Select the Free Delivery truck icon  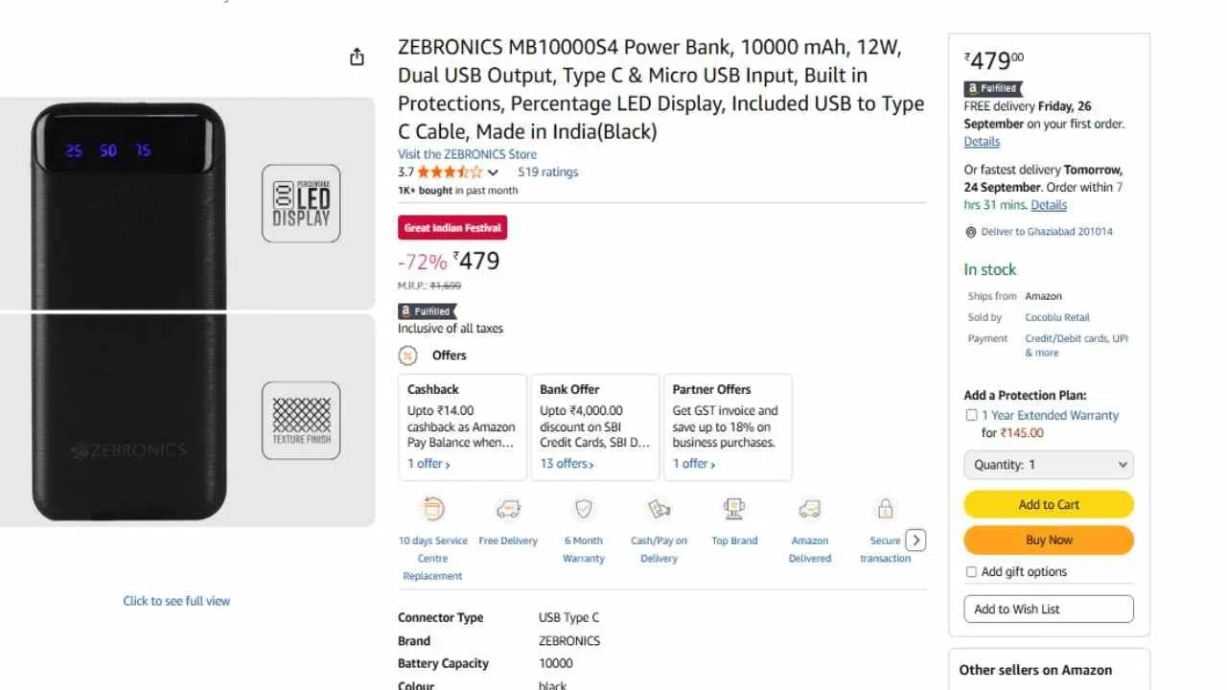tap(508, 509)
